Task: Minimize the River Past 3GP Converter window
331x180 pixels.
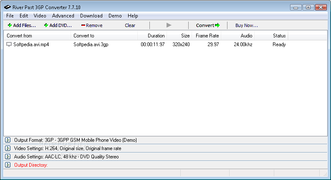Action: (x=296, y=7)
